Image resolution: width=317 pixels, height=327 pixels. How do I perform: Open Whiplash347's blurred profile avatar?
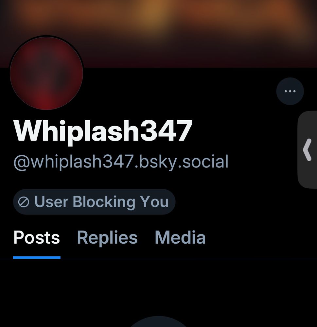pos(46,73)
